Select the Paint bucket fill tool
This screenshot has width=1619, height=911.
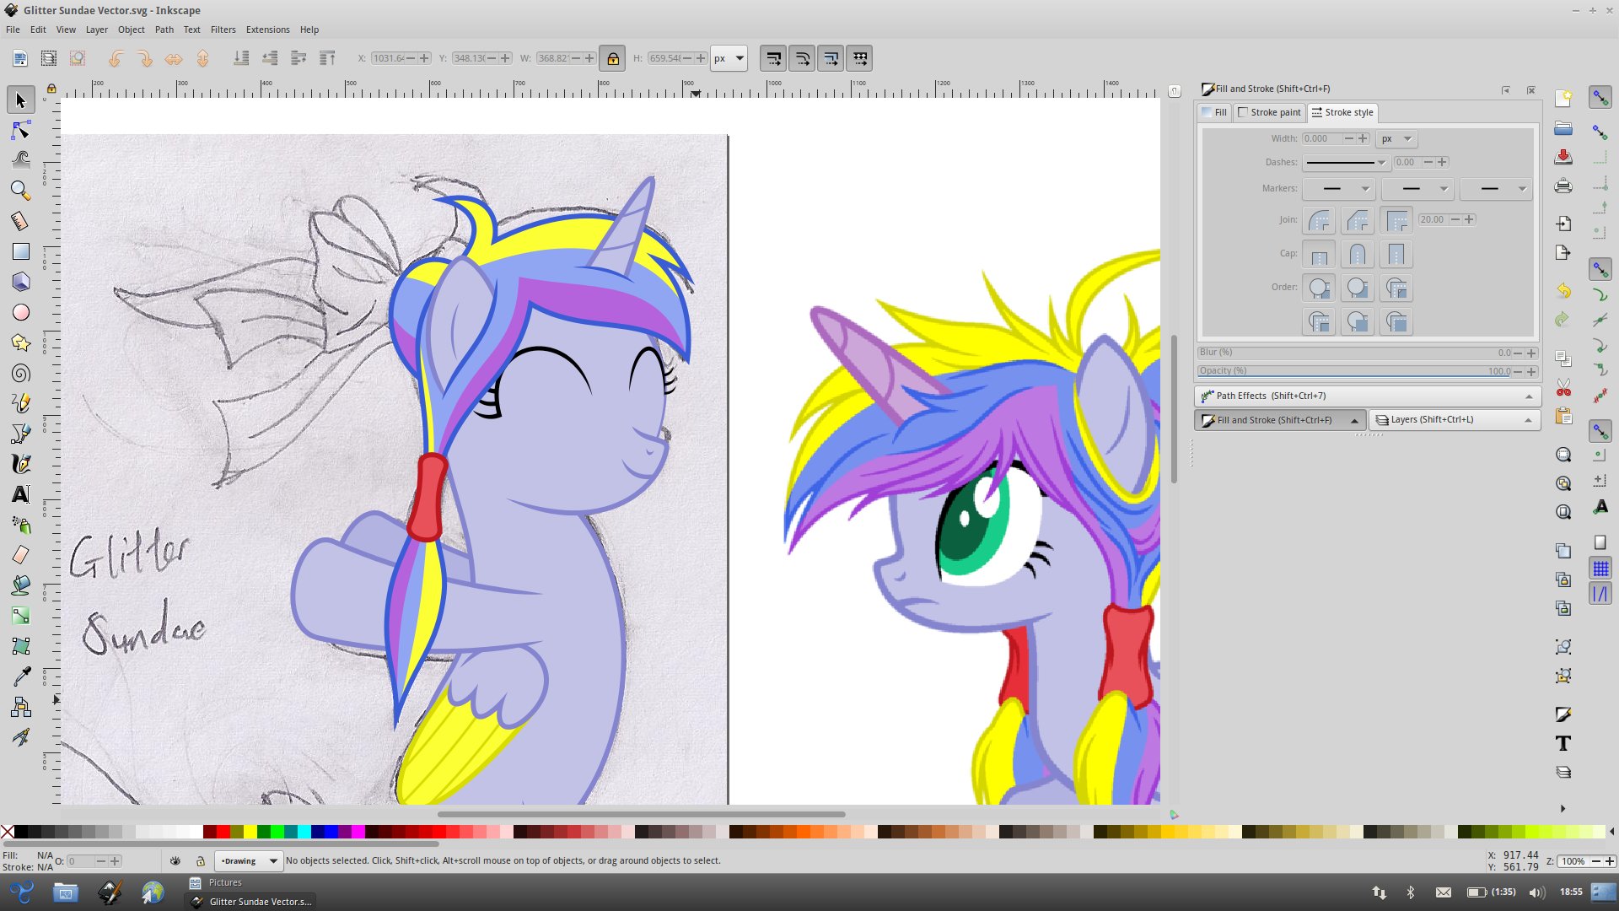(x=20, y=585)
